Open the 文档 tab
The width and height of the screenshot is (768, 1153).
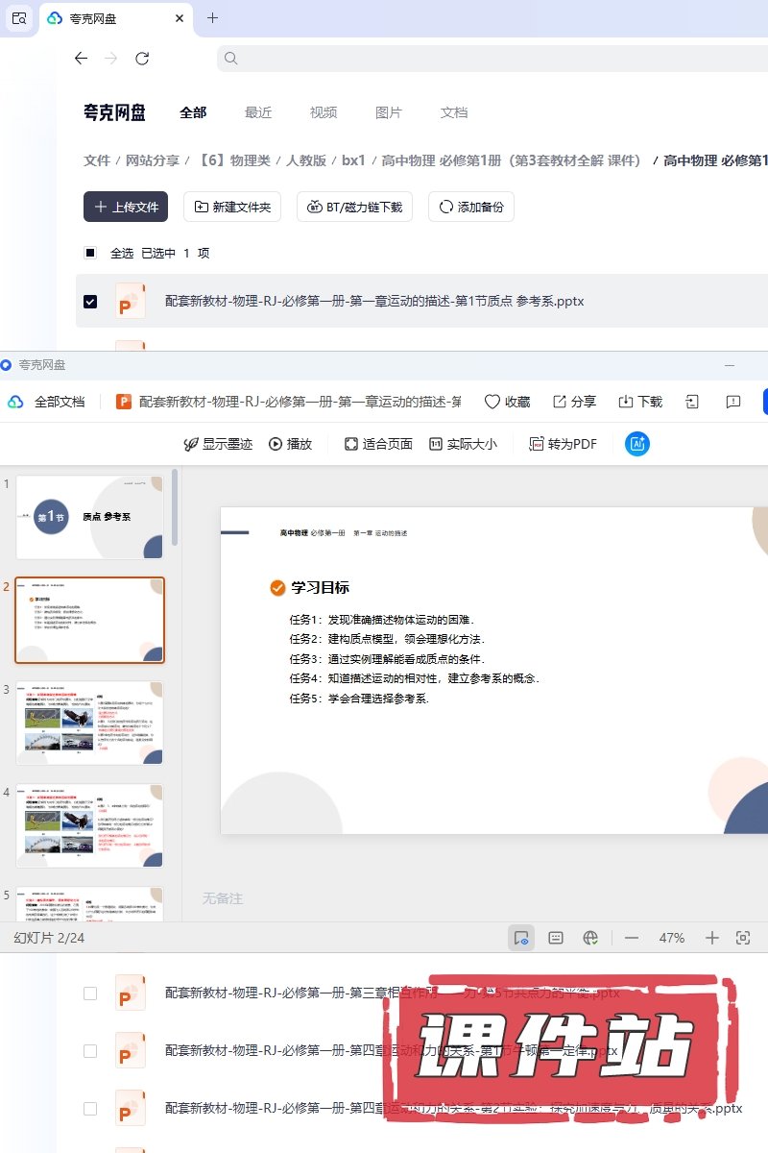454,112
